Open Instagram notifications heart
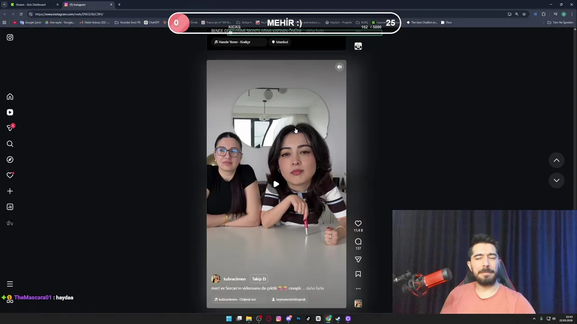This screenshot has height=324, width=577. (10, 175)
